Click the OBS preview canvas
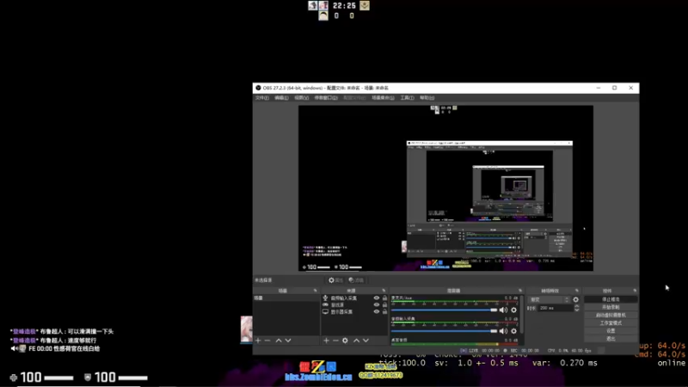This screenshot has width=688, height=387. point(445,188)
